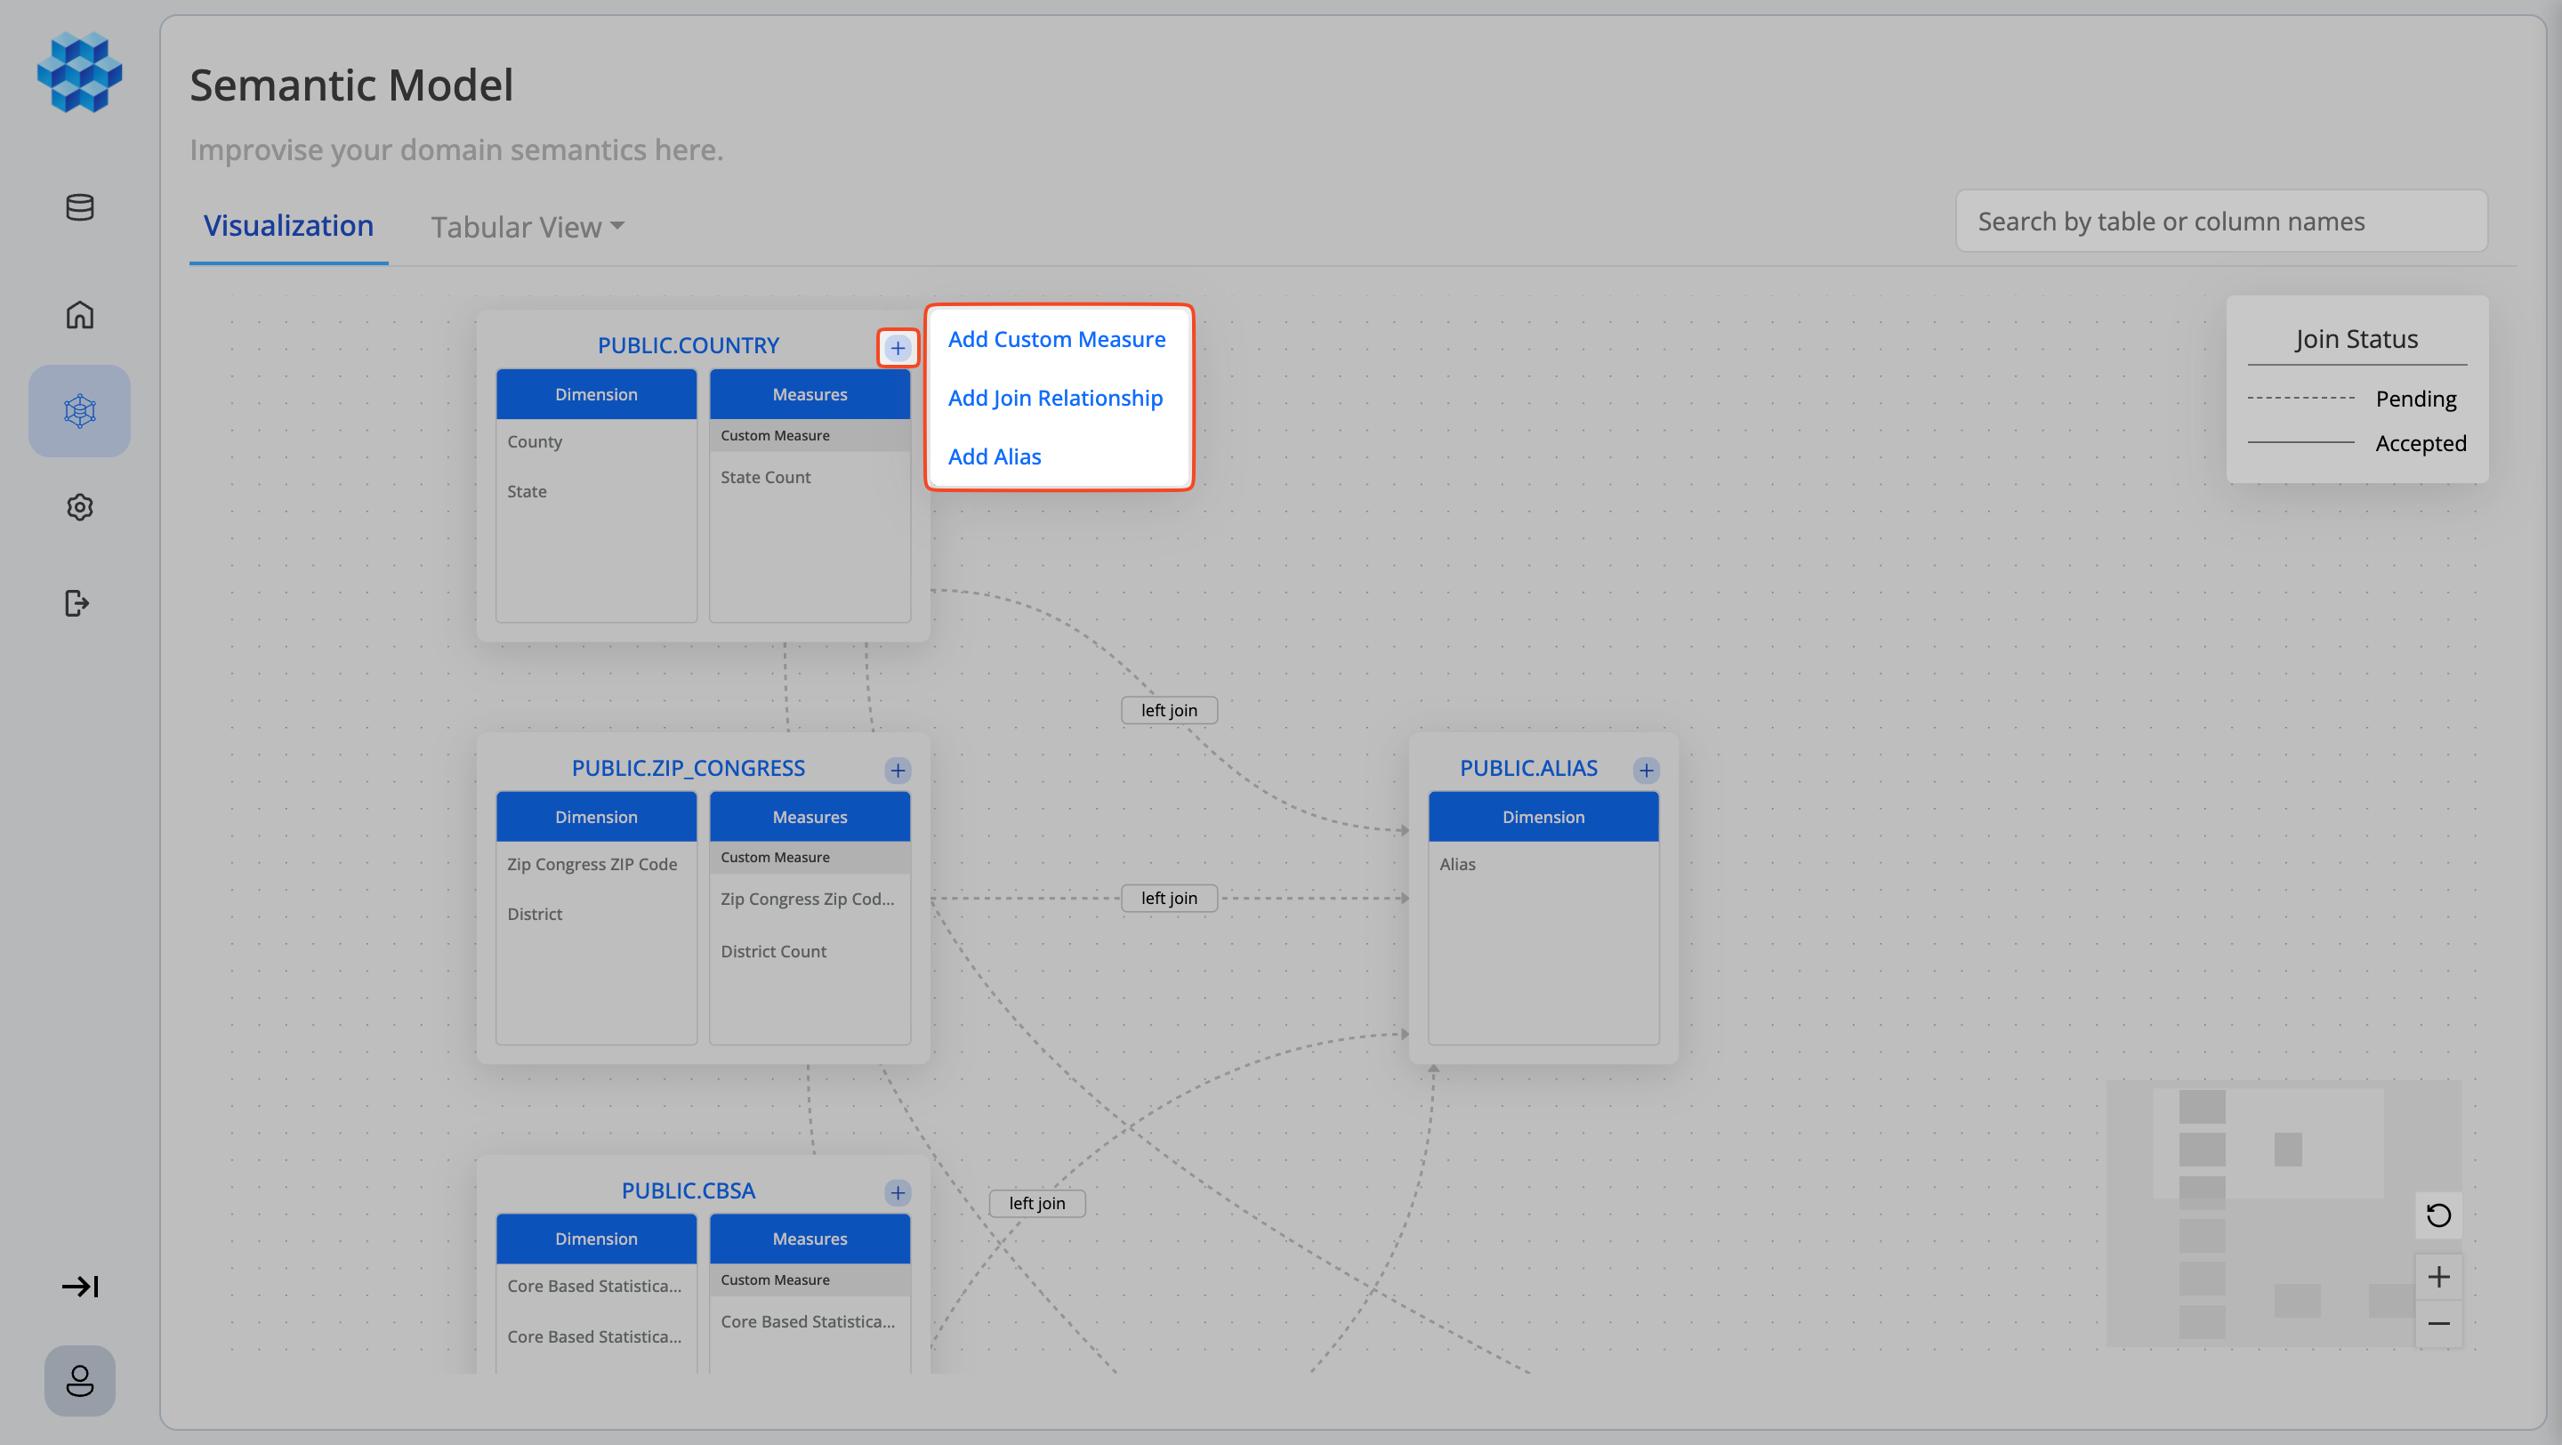Click the table and column search field
The image size is (2562, 1445).
pyautogui.click(x=2221, y=221)
